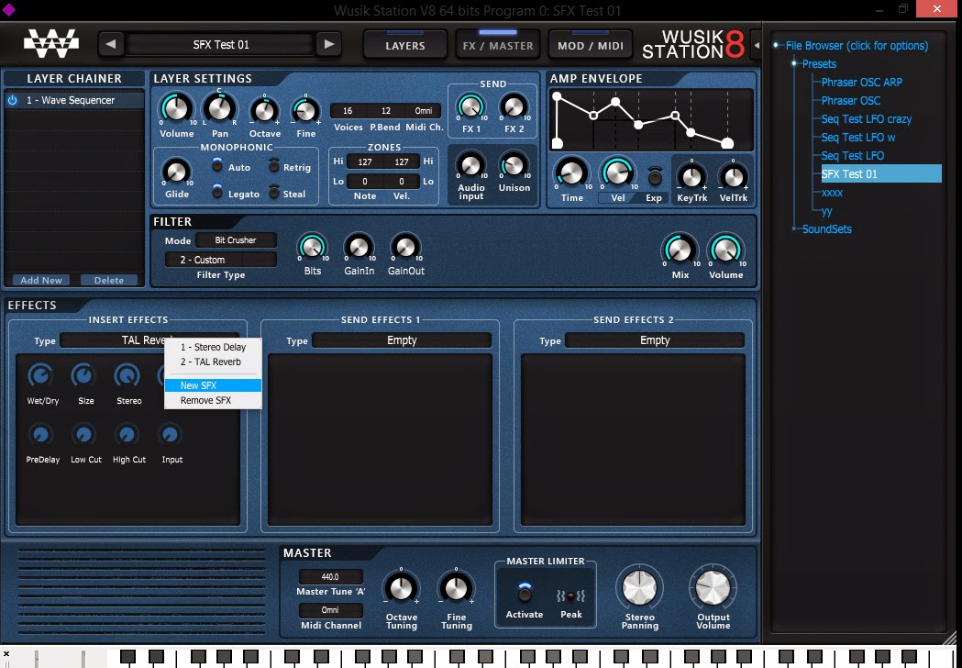This screenshot has width=962, height=668.
Task: Click the reverb Wet/Dry knob
Action: tap(41, 375)
